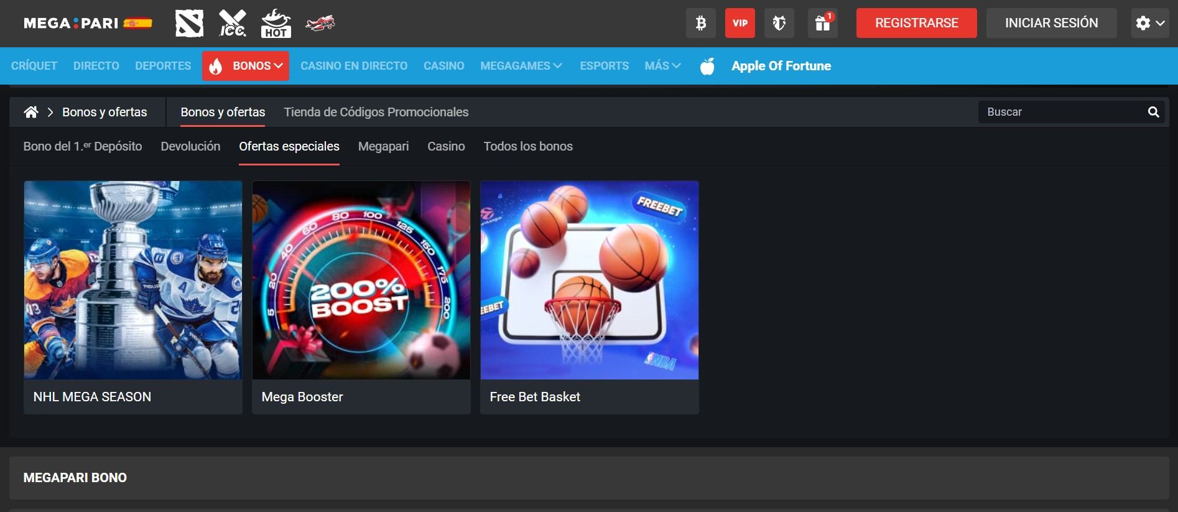Expand the BONOS dropdown menu
The image size is (1178, 512).
pos(246,66)
